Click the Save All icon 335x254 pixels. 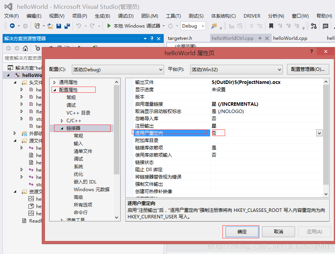coord(67,26)
